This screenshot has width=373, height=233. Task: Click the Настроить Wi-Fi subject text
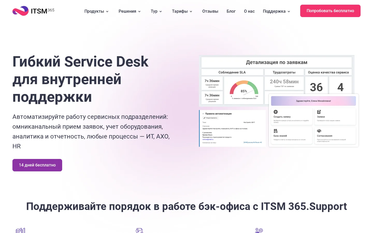249,122
